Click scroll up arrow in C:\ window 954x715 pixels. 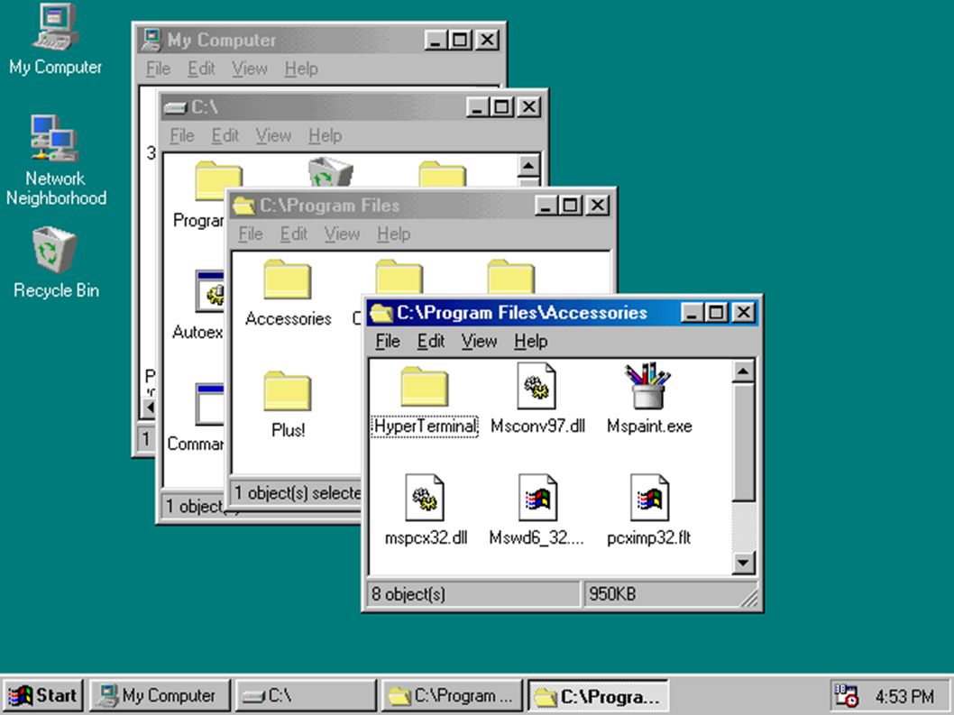[528, 165]
